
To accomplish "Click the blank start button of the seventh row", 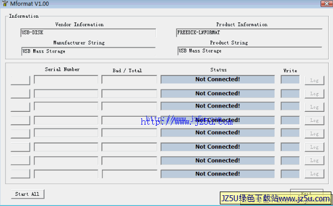I will click(x=20, y=161).
